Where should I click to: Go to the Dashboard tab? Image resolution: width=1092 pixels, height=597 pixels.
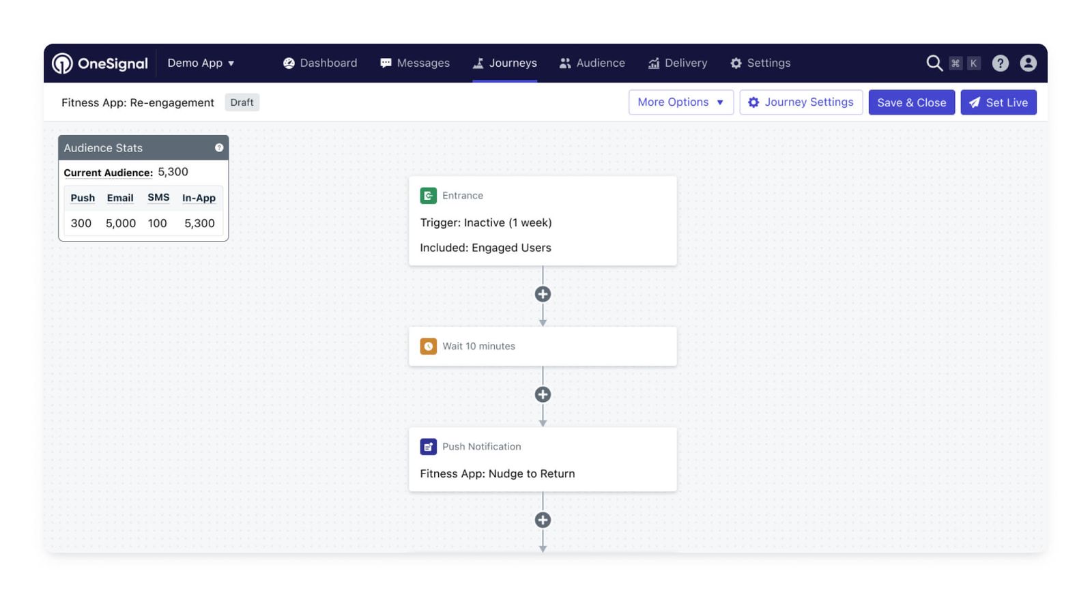click(x=320, y=63)
